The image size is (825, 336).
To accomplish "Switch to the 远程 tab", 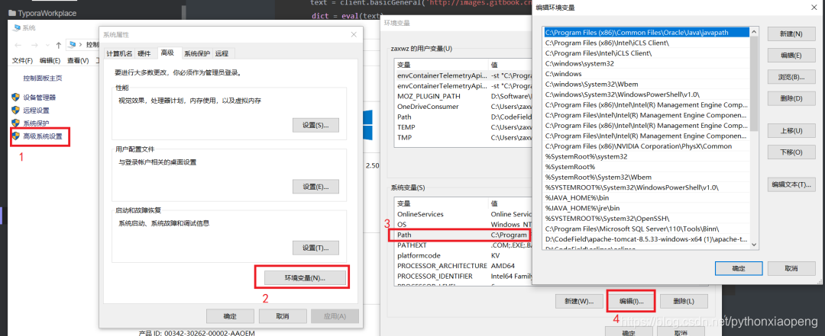I will pos(222,53).
